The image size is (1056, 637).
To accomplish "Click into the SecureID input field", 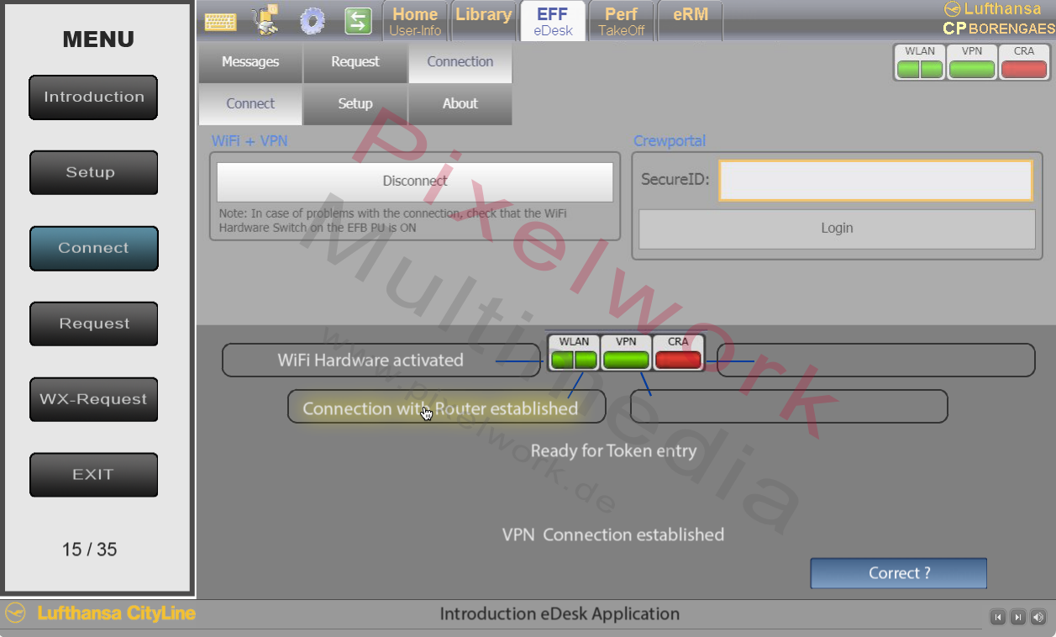I will point(875,181).
